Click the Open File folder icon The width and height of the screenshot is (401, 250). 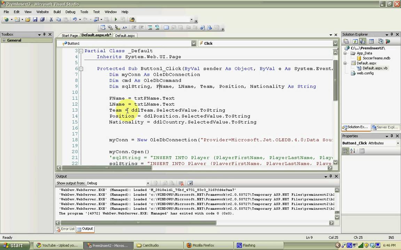(28, 19)
